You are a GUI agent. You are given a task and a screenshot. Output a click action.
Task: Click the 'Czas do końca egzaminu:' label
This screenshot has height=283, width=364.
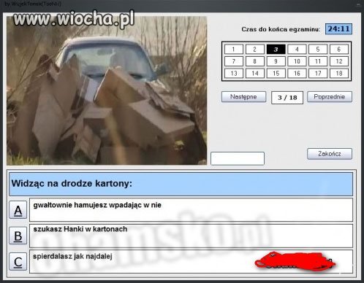[281, 29]
